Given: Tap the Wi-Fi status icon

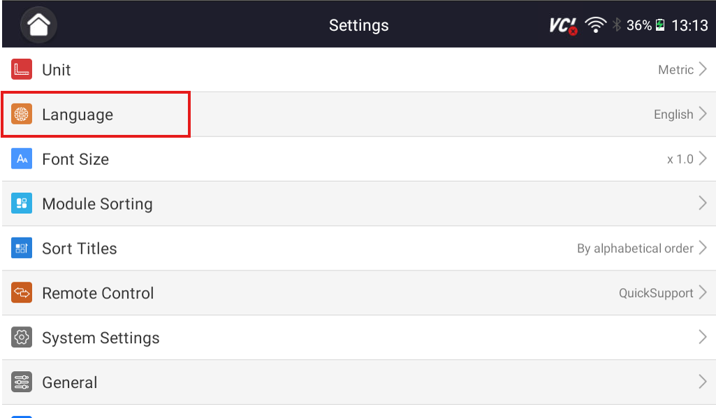Looking at the screenshot, I should [596, 26].
